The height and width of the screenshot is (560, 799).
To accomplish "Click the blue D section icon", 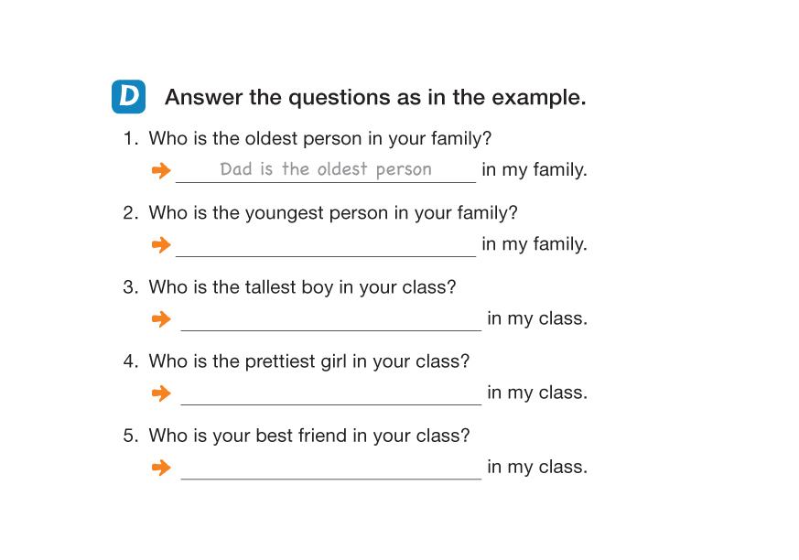I will (128, 97).
